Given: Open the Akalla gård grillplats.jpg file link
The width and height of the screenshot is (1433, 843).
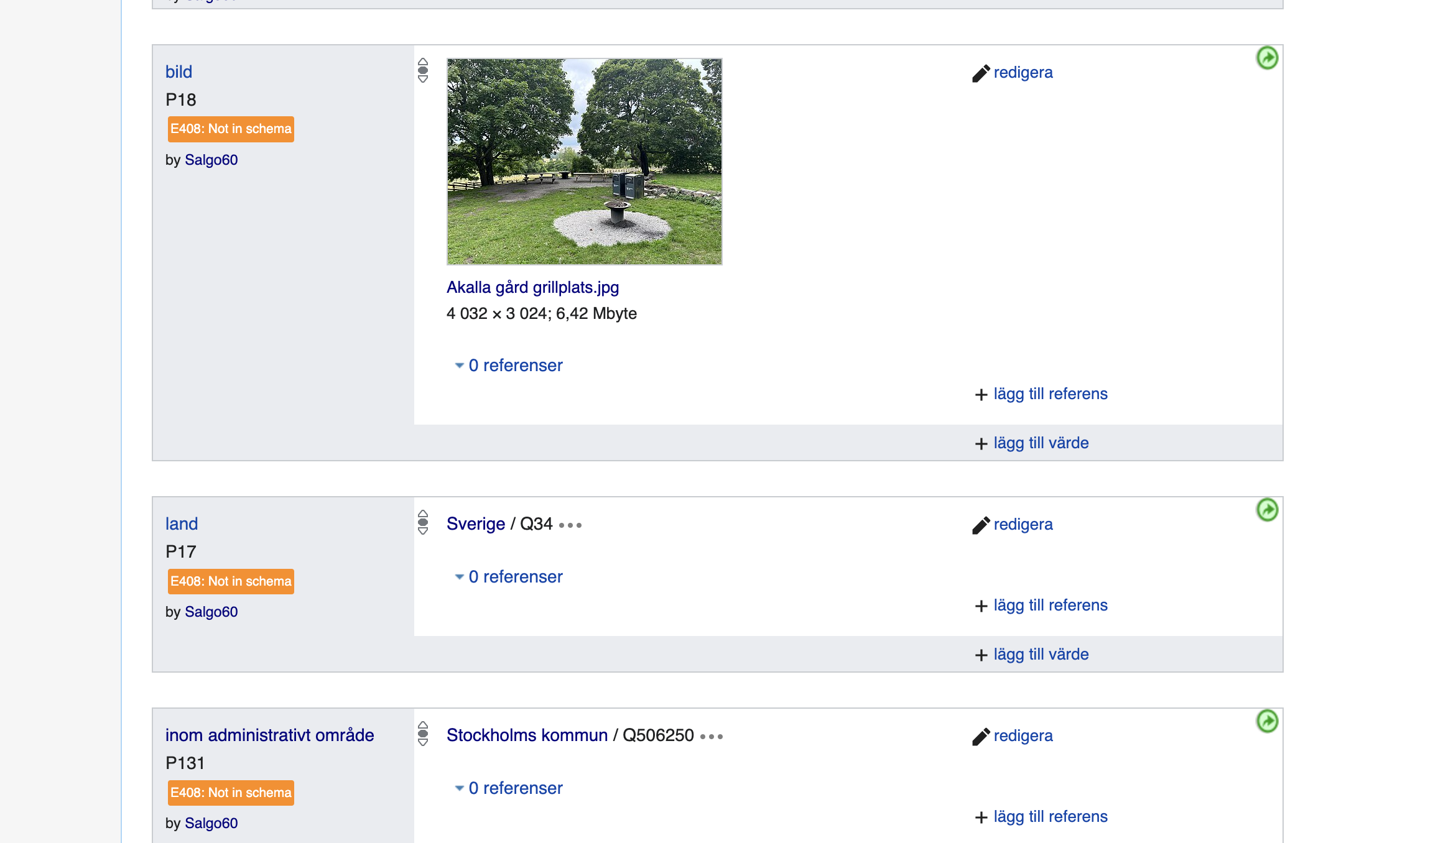Looking at the screenshot, I should tap(532, 287).
